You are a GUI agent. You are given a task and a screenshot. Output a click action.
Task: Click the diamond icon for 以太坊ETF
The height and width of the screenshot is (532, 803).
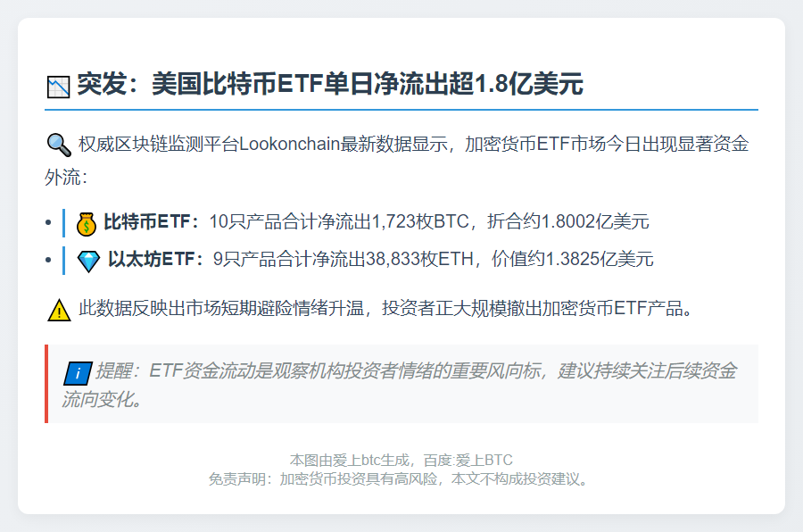coord(87,261)
